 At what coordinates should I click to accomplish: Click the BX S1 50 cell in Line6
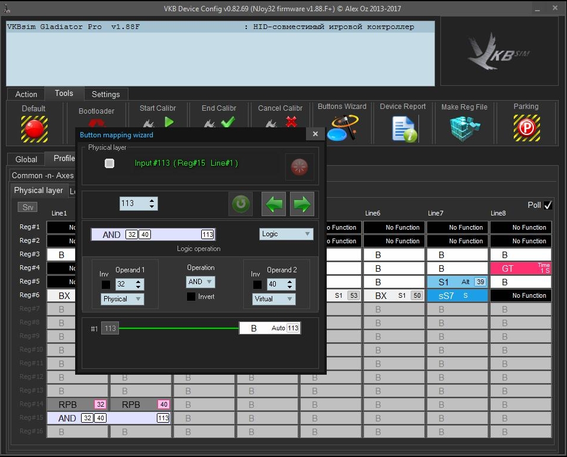coord(394,296)
